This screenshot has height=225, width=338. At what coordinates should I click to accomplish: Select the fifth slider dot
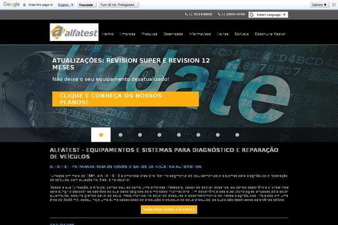coord(179,135)
